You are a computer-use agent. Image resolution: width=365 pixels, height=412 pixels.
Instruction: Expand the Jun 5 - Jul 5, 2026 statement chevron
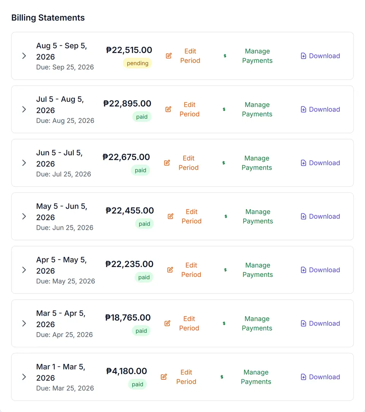coord(24,163)
